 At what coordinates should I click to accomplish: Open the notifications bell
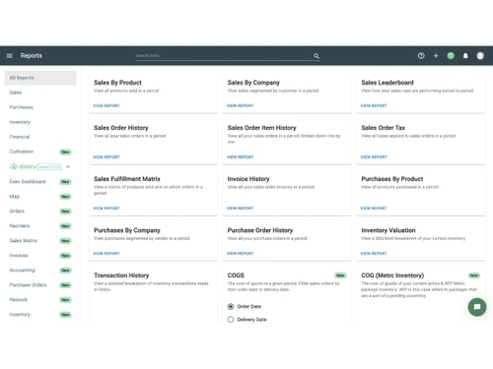click(465, 56)
